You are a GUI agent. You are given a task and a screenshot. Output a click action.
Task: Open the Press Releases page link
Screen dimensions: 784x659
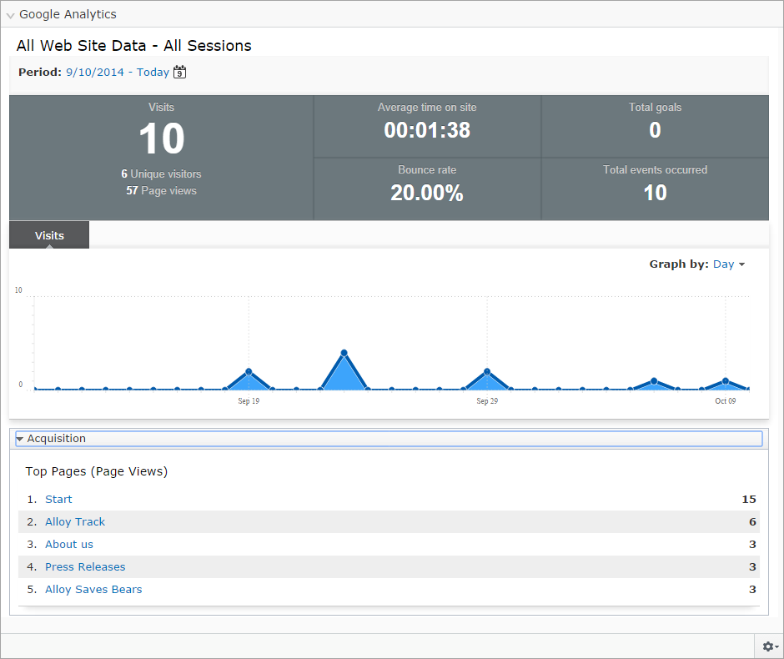coord(85,566)
